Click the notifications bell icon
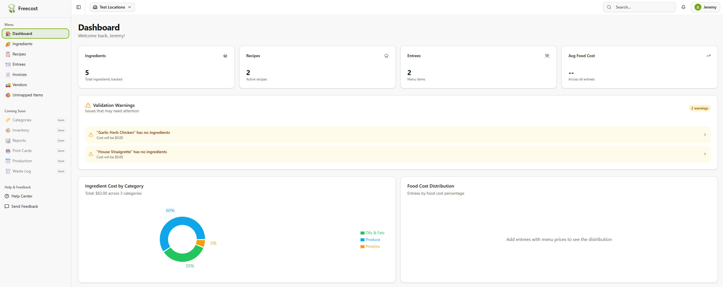 (683, 7)
